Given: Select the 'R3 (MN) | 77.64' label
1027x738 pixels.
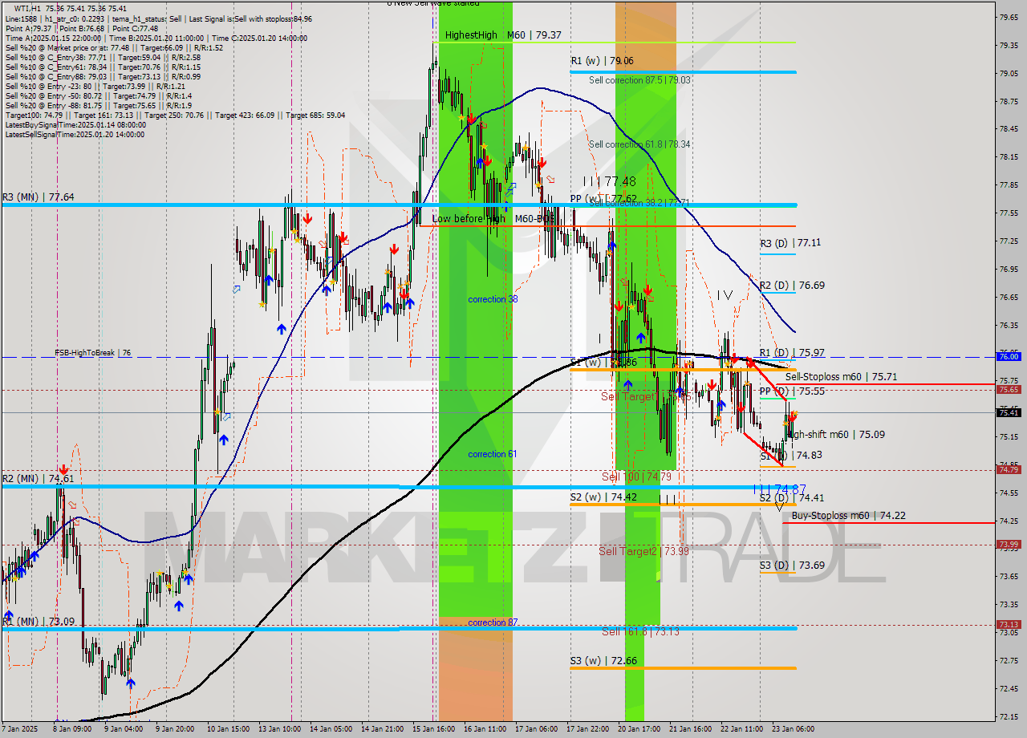Looking at the screenshot, I should point(39,197).
